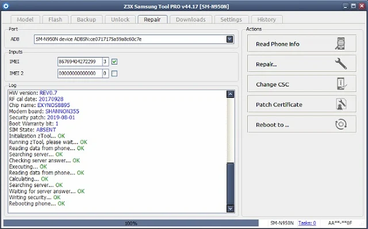Click the Reboot power cycle icon
Image resolution: width=368 pixels, height=229 pixels.
point(341,124)
